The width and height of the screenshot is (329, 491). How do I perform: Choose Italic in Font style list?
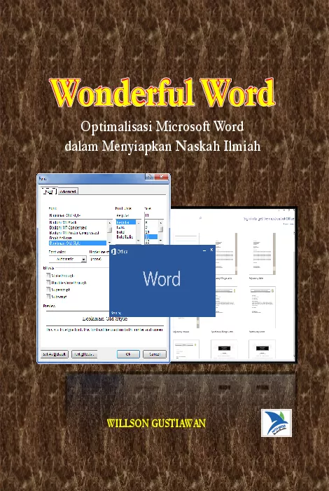pyautogui.click(x=120, y=227)
